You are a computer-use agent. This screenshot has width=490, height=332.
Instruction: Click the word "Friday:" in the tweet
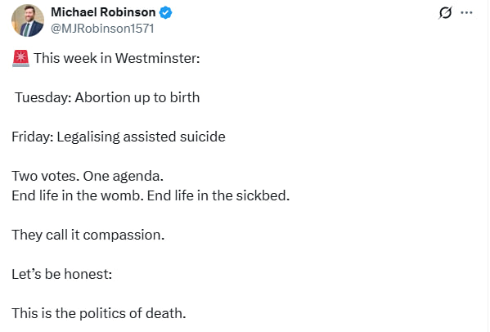[33, 137]
